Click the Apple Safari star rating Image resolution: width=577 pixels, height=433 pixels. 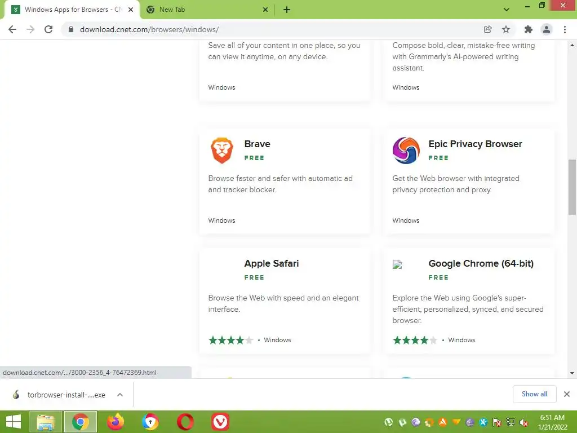click(x=230, y=340)
